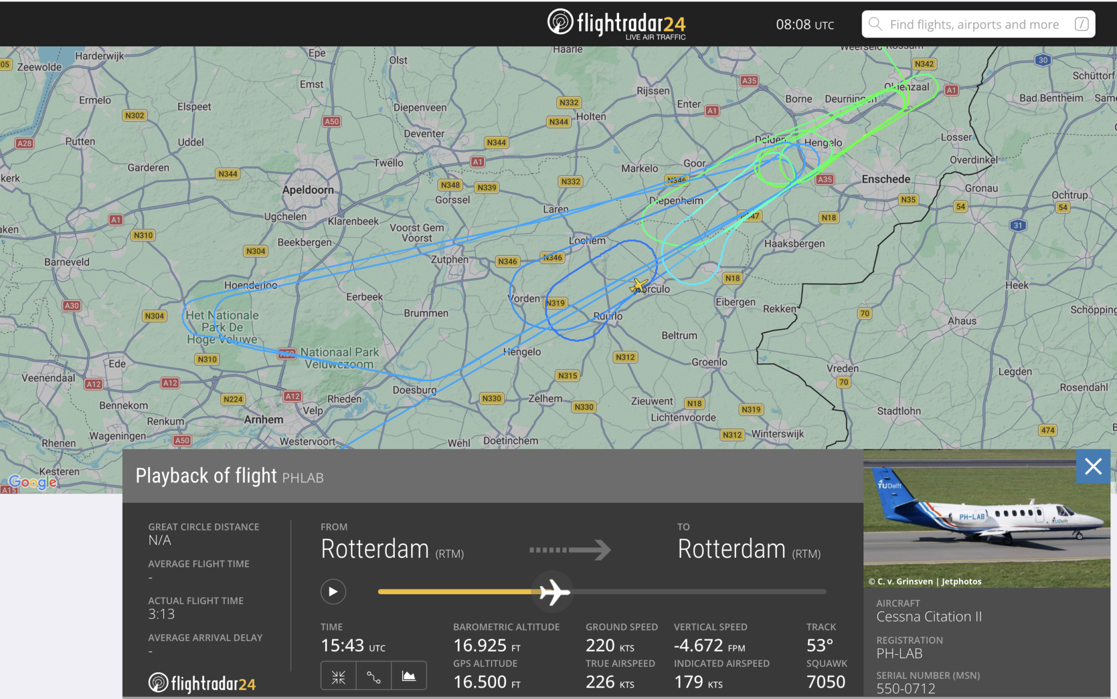Toggle the flight route path icon

[374, 677]
